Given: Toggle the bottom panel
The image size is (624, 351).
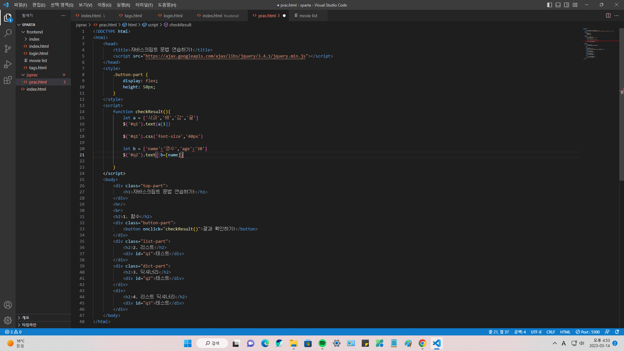Looking at the screenshot, I should pos(558,5).
